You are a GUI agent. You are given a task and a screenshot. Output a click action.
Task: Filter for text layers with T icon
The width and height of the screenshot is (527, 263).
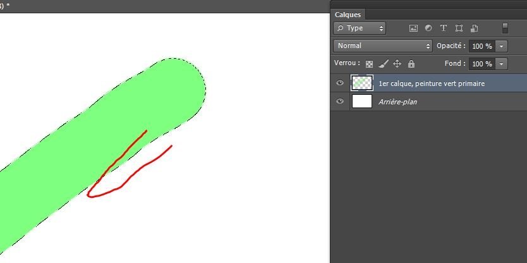tap(444, 28)
